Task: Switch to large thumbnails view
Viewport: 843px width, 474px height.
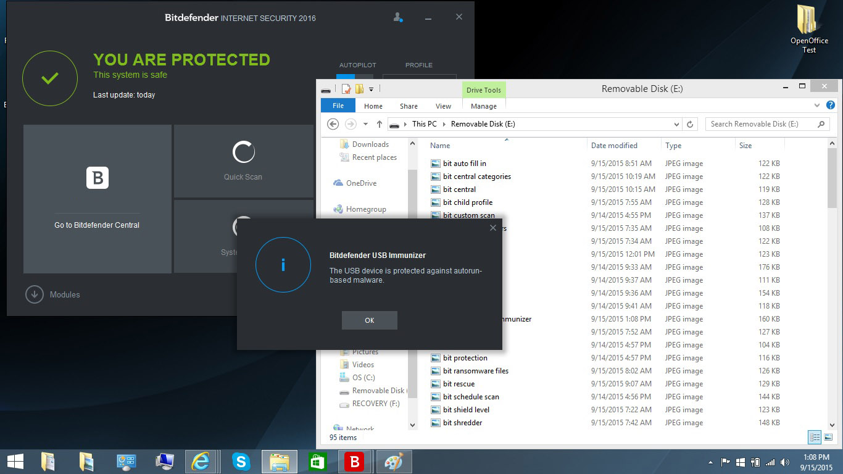Action: coord(828,437)
